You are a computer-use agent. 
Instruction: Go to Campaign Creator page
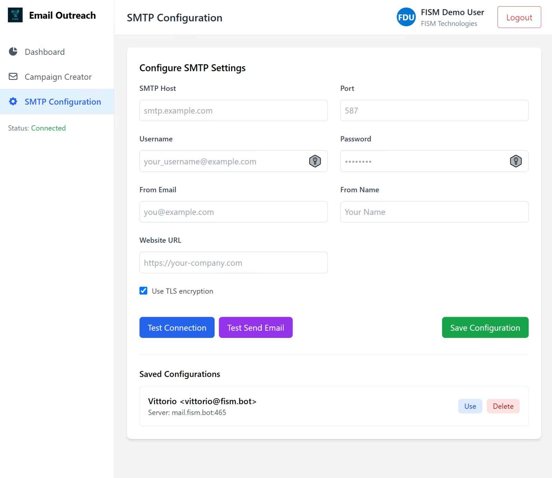[58, 77]
